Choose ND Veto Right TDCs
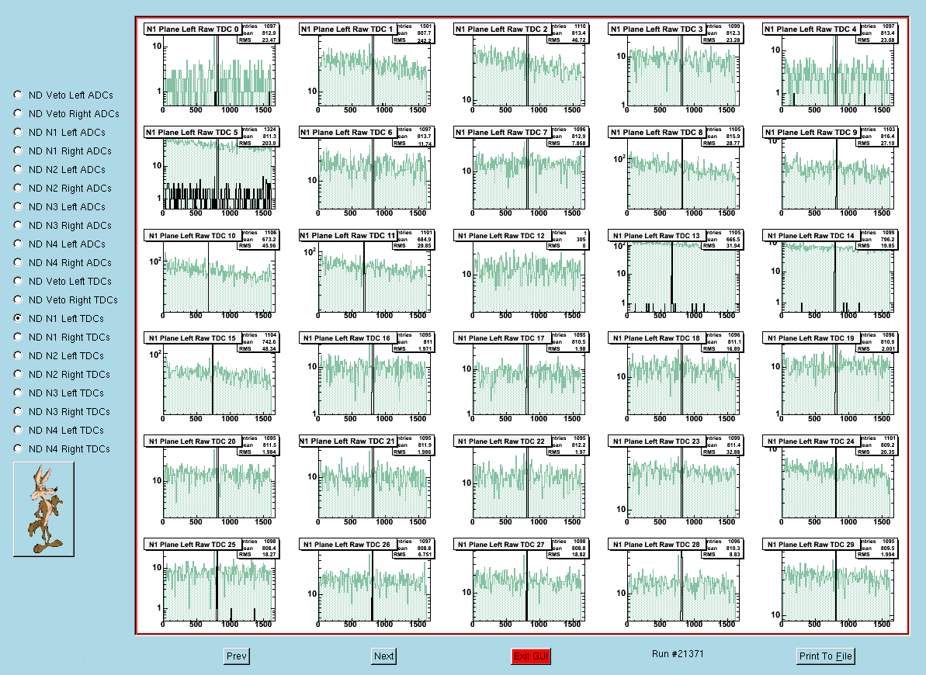The image size is (926, 675). 19,299
